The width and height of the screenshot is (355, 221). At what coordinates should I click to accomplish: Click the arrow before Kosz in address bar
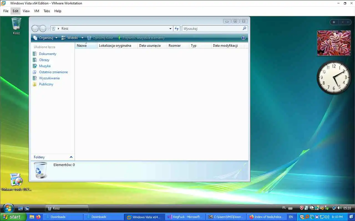click(59, 28)
